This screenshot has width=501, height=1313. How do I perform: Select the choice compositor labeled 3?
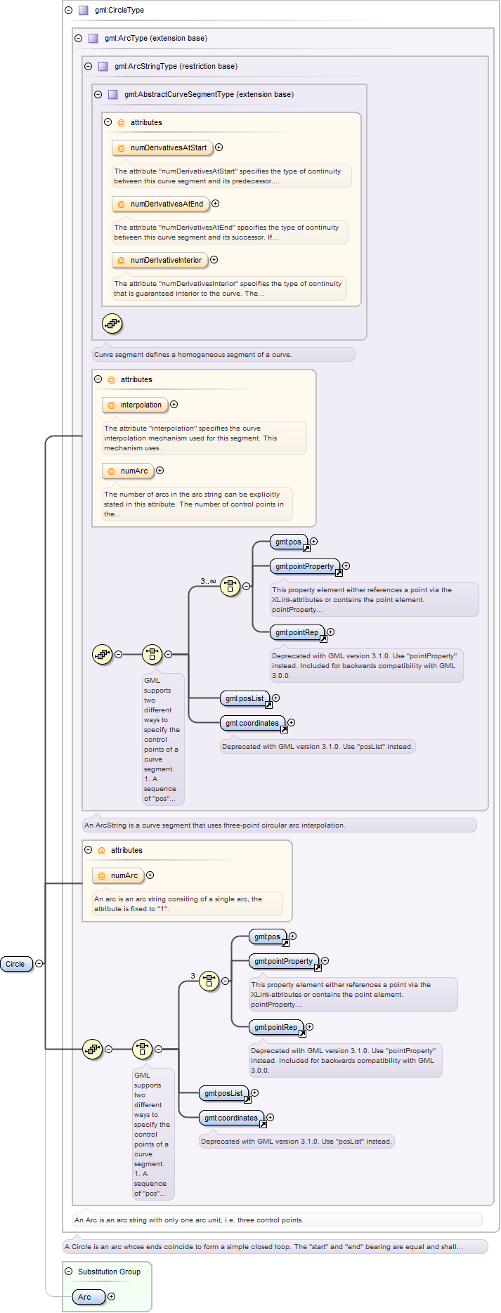(209, 981)
